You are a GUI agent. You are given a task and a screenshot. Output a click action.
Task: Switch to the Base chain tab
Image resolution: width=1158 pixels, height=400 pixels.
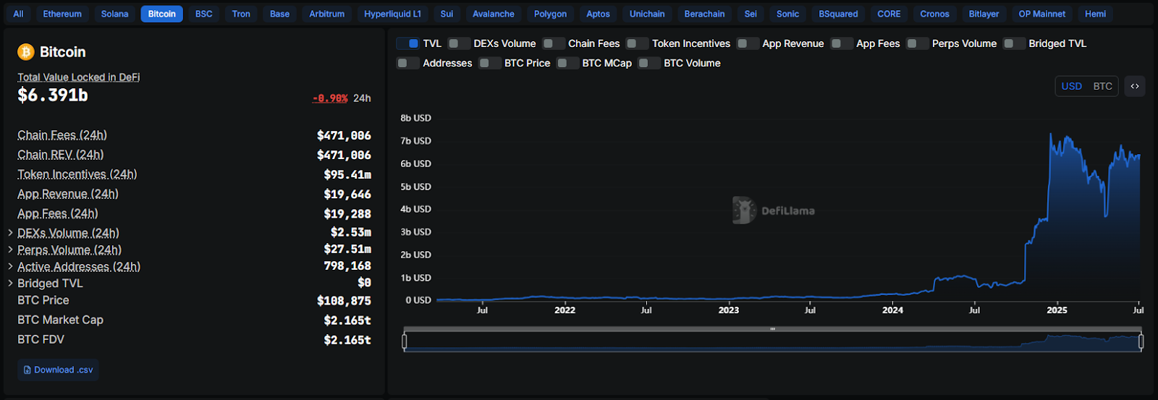tap(280, 14)
